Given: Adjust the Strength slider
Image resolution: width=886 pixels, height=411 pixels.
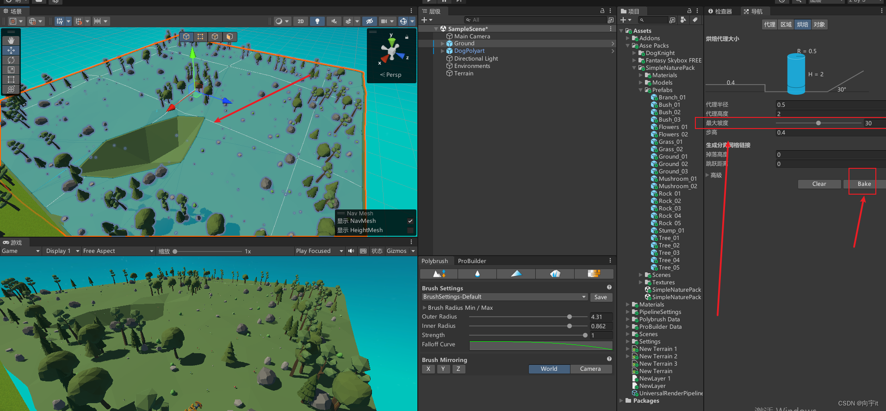Looking at the screenshot, I should tap(527, 335).
